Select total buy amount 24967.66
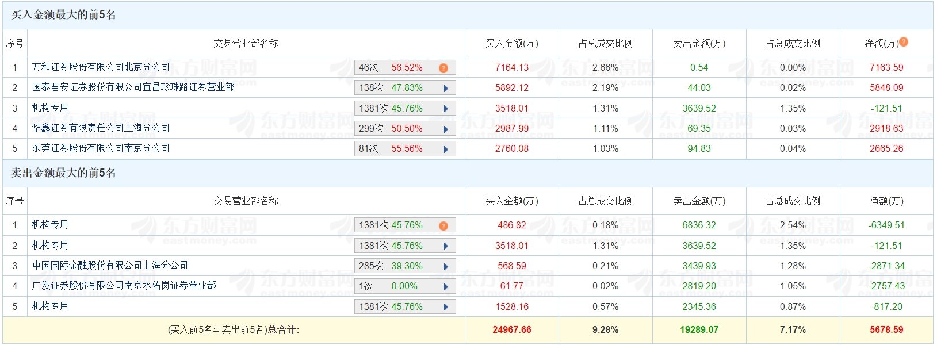The image size is (937, 345). click(x=511, y=330)
